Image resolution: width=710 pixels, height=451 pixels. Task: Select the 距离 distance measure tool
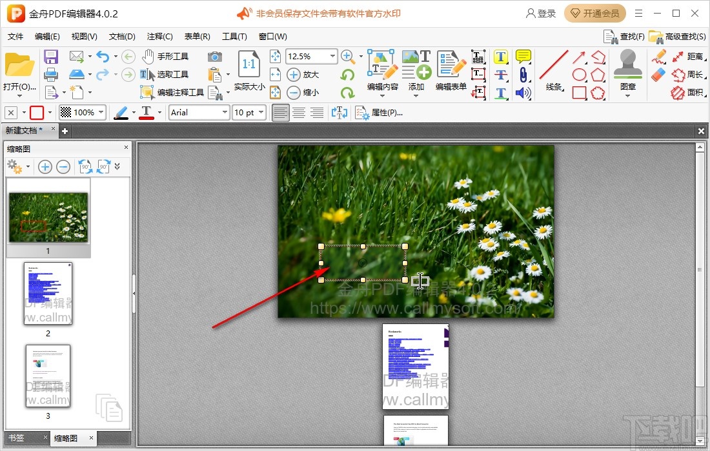689,57
